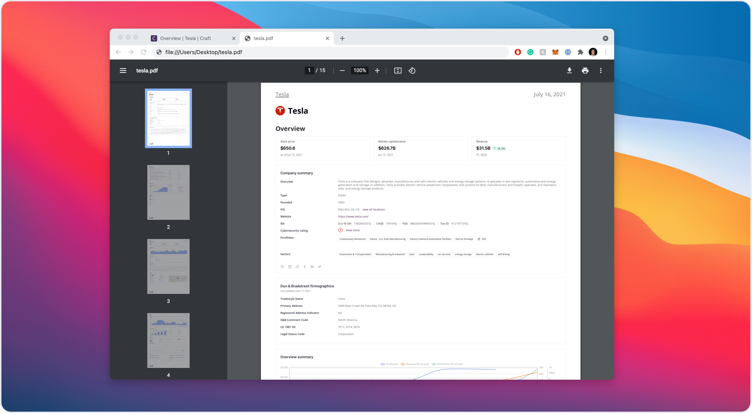Click the Manufacturing & Industrial sector tag

390,254
